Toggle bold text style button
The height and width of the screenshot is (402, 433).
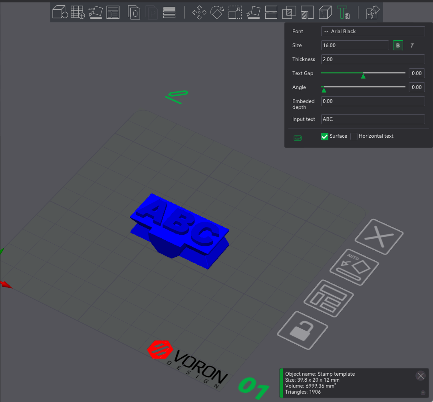click(x=398, y=45)
